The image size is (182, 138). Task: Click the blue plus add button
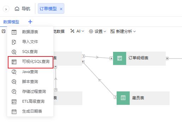30,22
